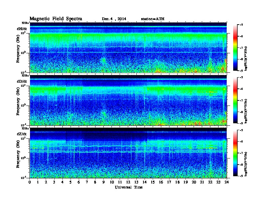Click the 10^0 frequency tick of dH/dt panel
This screenshot has height=209, width=270.
click(x=23, y=53)
